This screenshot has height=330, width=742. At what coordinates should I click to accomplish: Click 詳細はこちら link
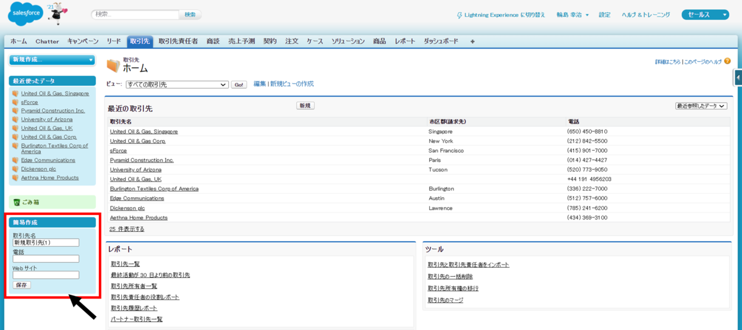point(668,62)
